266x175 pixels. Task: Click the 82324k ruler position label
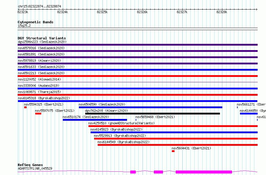point(62,12)
